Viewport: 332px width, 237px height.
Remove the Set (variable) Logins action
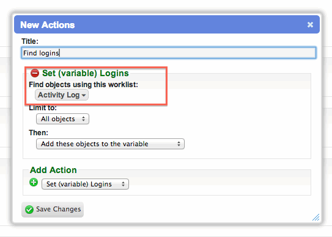tap(35, 73)
